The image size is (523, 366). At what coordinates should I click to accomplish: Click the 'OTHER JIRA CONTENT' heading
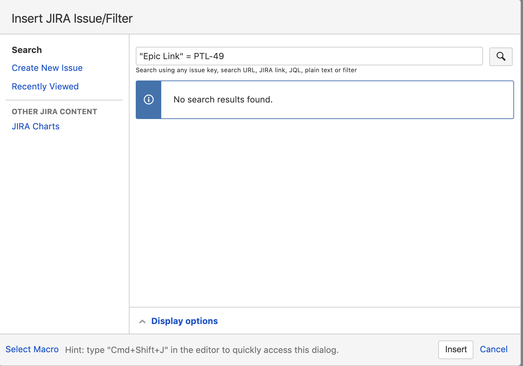[54, 111]
